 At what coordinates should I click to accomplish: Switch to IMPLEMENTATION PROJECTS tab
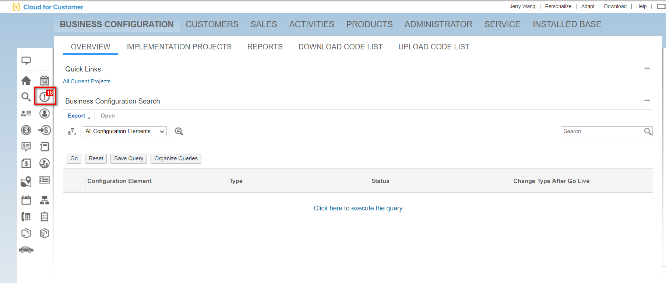click(179, 47)
